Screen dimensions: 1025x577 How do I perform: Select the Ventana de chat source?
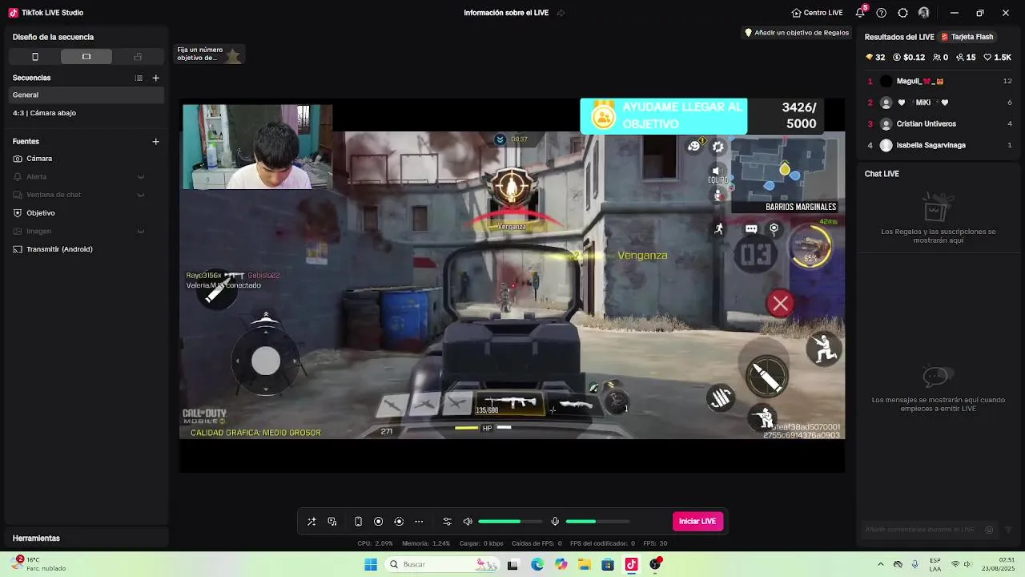pyautogui.click(x=54, y=195)
